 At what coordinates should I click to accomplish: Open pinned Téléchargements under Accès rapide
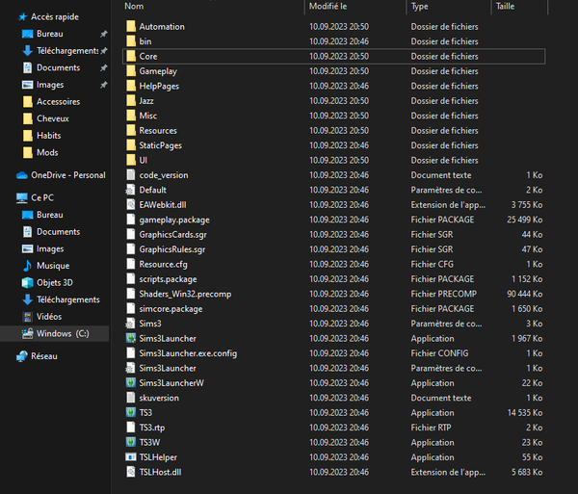[67, 51]
